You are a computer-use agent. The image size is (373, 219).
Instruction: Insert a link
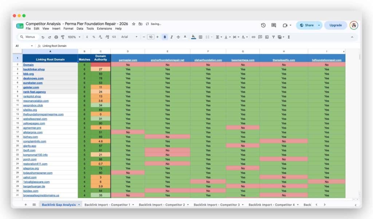[x=254, y=37]
